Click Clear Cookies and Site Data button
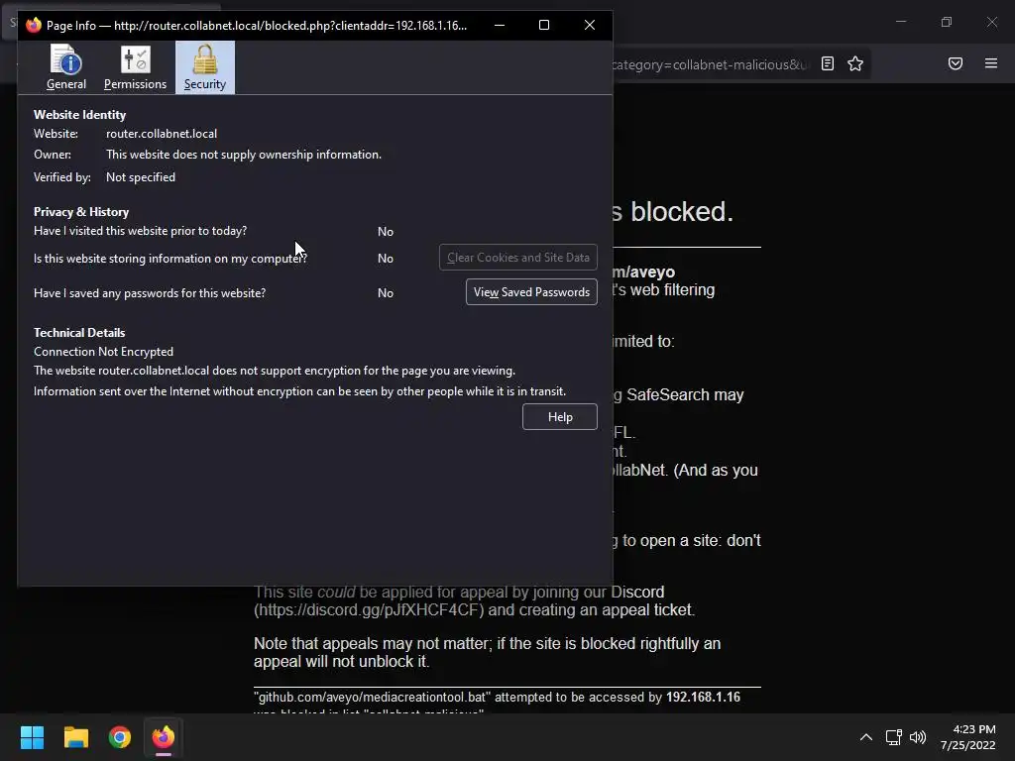Viewport: 1015px width, 761px height. click(x=517, y=258)
